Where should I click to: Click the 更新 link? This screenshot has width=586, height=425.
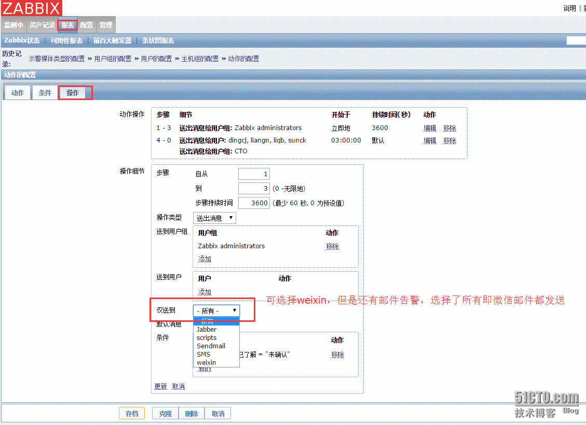161,387
